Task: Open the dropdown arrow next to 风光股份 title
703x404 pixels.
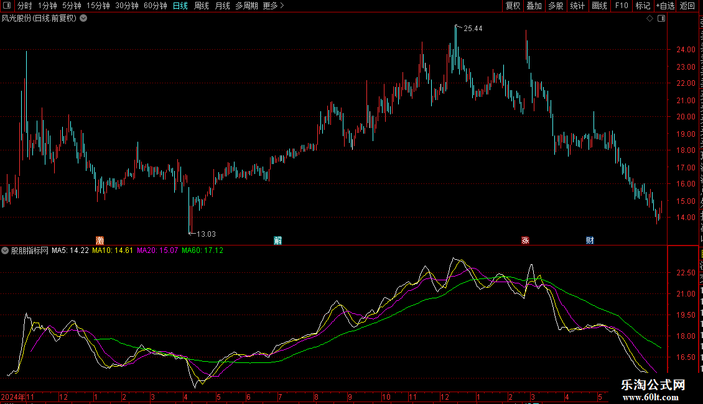Action: click(x=83, y=19)
